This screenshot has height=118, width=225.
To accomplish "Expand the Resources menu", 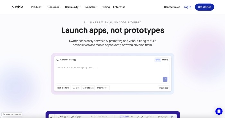I will 54,7.
